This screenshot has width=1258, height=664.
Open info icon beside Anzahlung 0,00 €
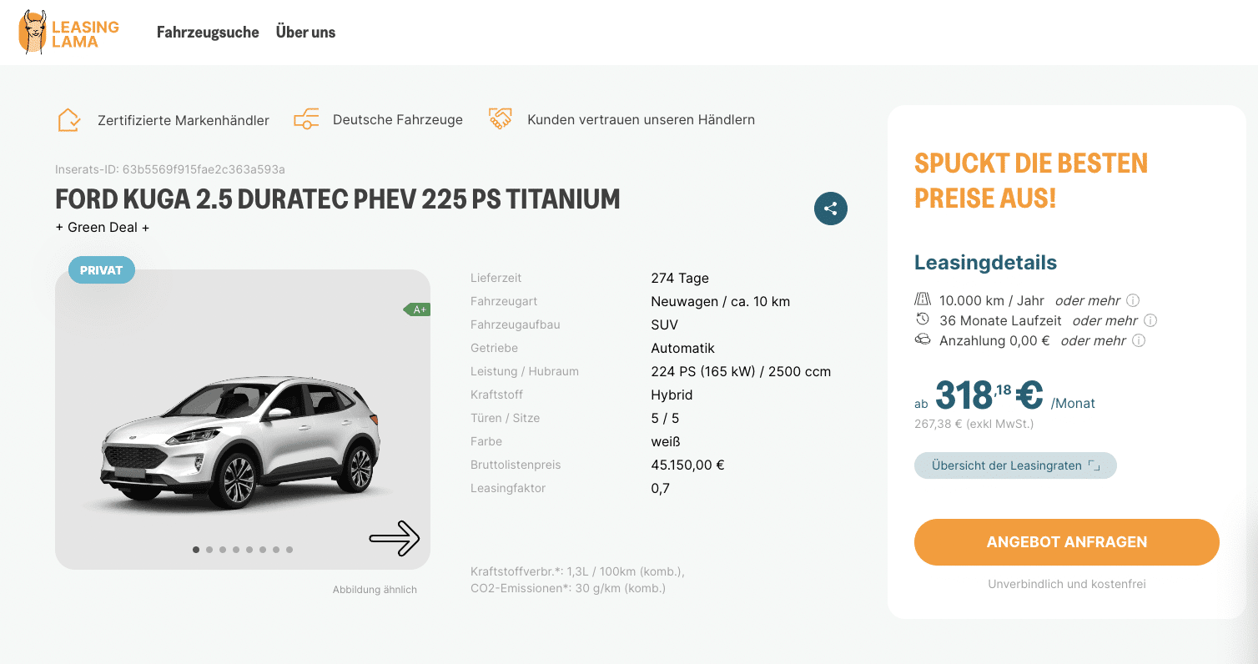coord(1139,340)
